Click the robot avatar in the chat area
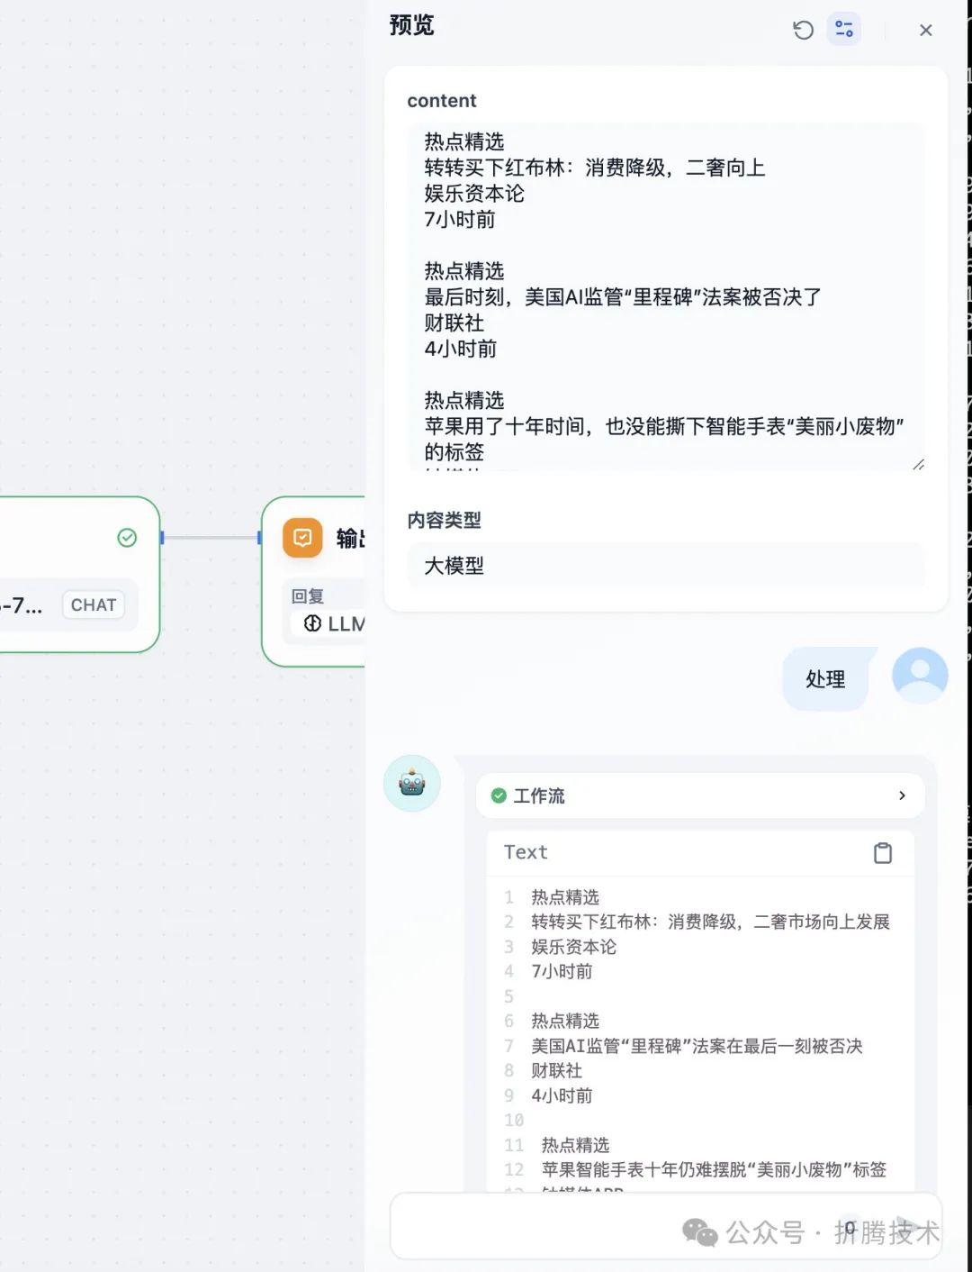972x1272 pixels. (x=411, y=784)
